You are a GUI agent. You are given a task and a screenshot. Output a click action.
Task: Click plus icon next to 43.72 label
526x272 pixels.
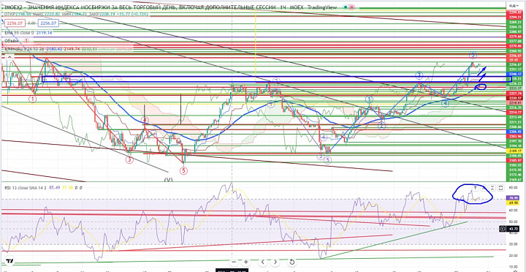(x=502, y=229)
